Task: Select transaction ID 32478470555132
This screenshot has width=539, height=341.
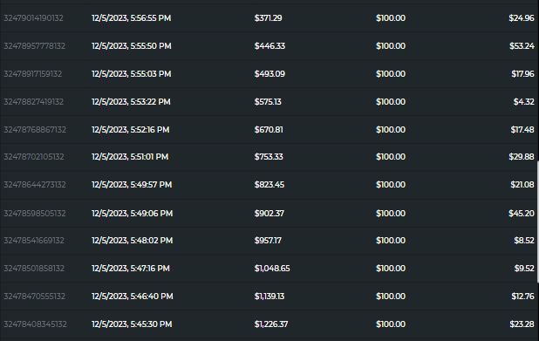Action: (34, 296)
